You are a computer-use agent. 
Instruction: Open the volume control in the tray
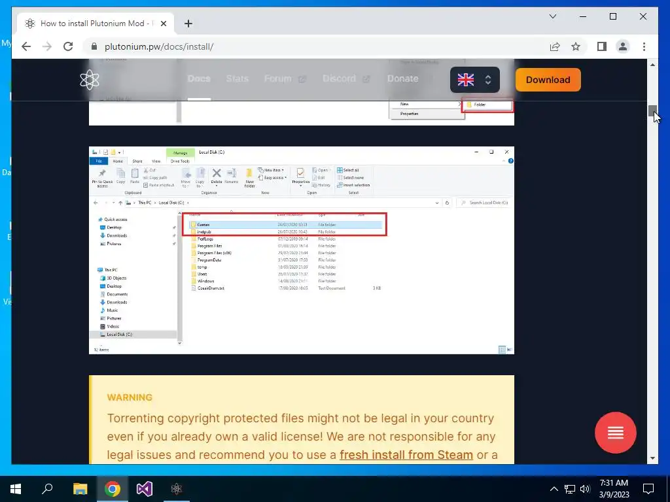pyautogui.click(x=585, y=489)
